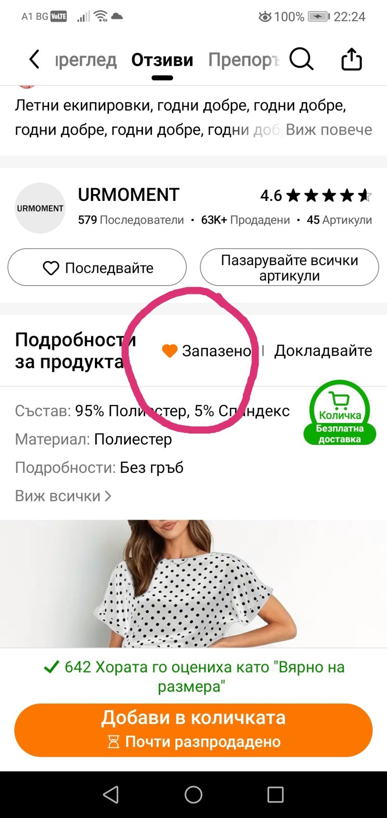The height and width of the screenshot is (818, 387).
Task: Switch to the Препоръчани tab
Action: [x=244, y=60]
